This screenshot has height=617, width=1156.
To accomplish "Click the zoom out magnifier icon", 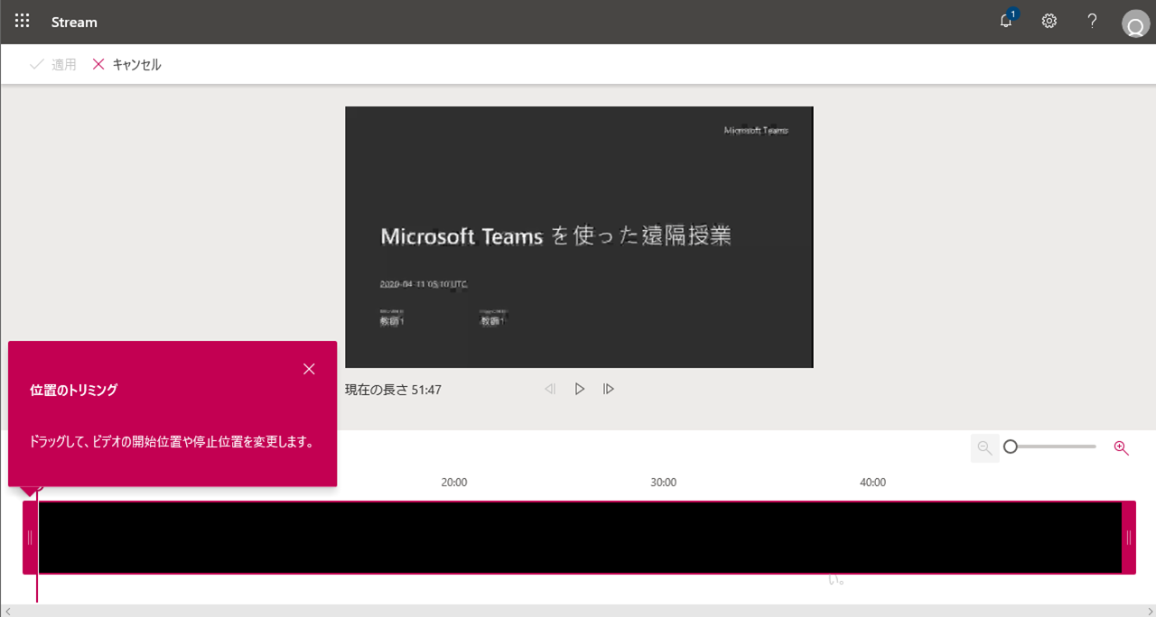I will coord(984,447).
